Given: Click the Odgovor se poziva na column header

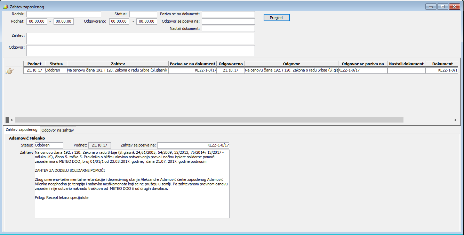Looking at the screenshot, I should coord(363,64).
